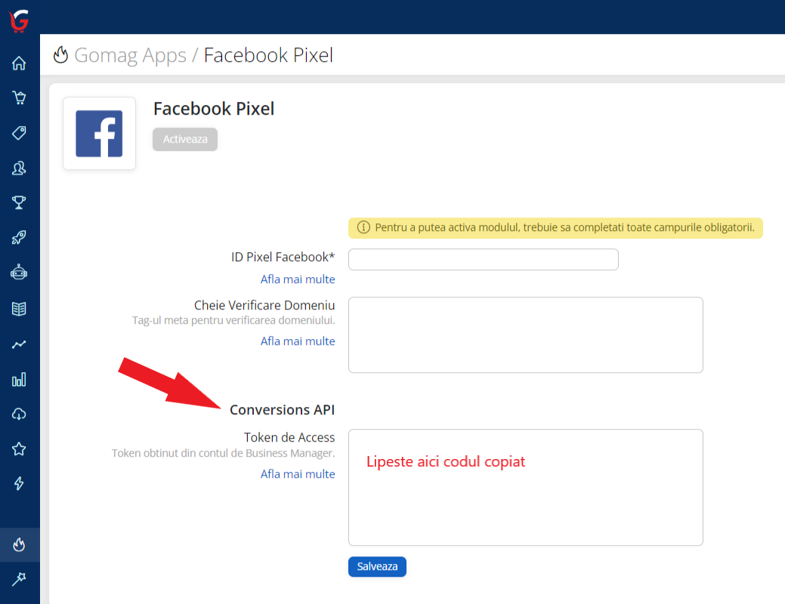Click the lightning bolt icon in sidebar
785x604 pixels.
(x=19, y=483)
